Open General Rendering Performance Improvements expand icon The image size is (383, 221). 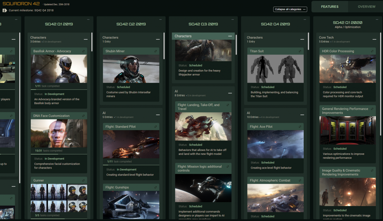(372, 109)
